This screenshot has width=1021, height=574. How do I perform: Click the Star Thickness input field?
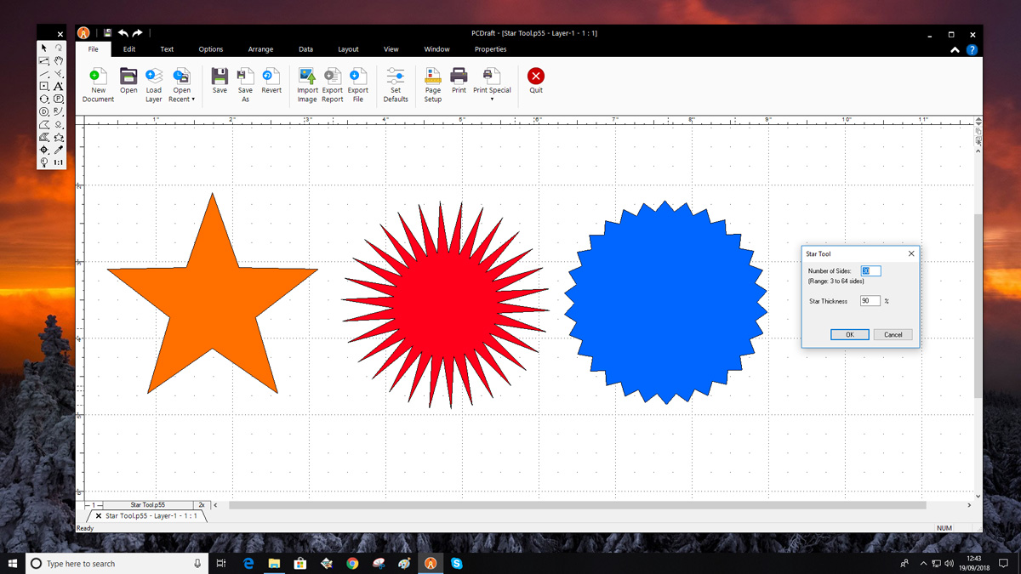pyautogui.click(x=870, y=301)
